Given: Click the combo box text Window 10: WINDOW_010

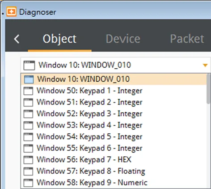Looking at the screenshot, I should click(x=85, y=65).
